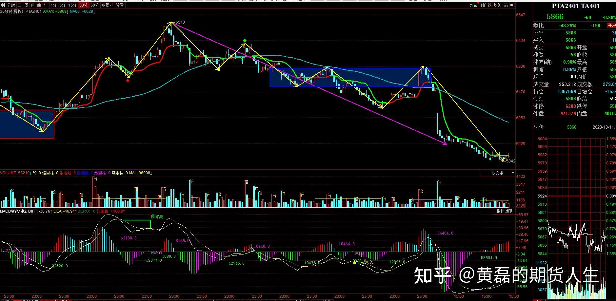Click the 生命线 volume indicator label
The height and width of the screenshot is (301, 616).
pyautogui.click(x=68, y=173)
